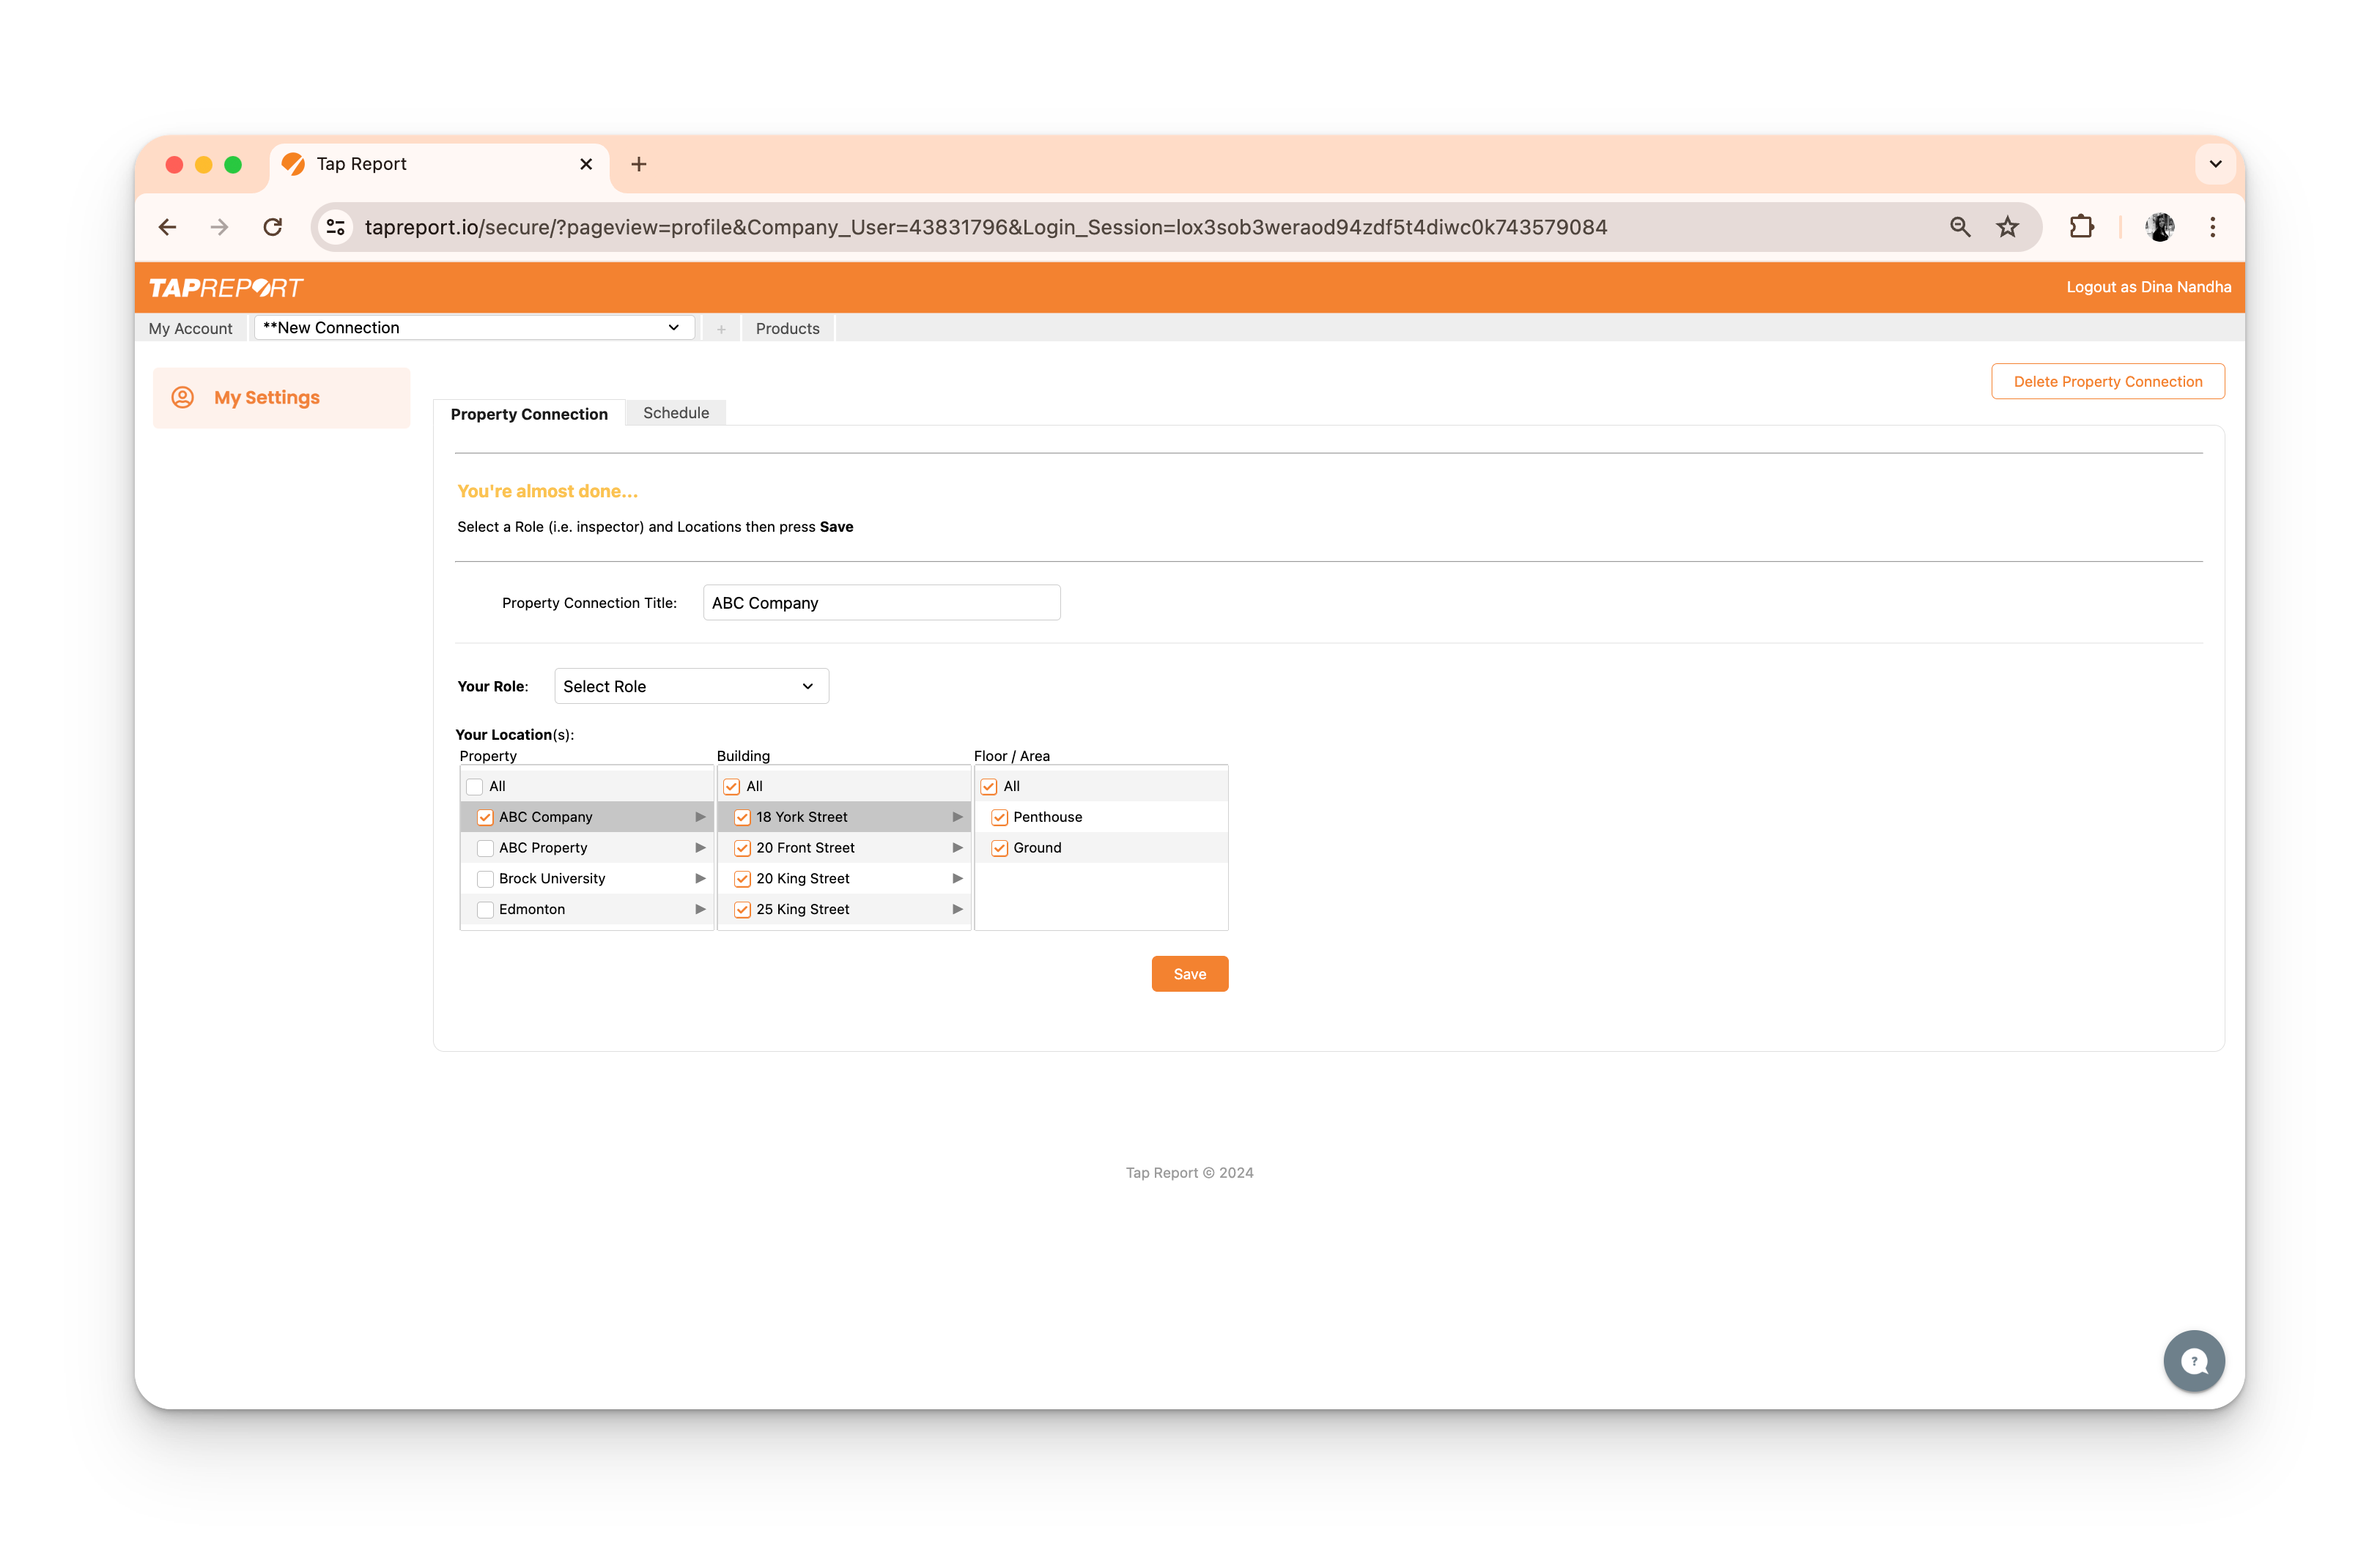Reload the page with refresh icon
The image size is (2380, 1544).
(x=272, y=227)
